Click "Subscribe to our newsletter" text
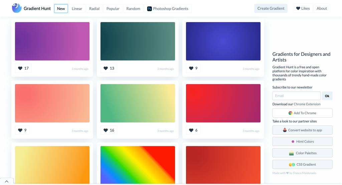342x185 pixels. (292, 87)
